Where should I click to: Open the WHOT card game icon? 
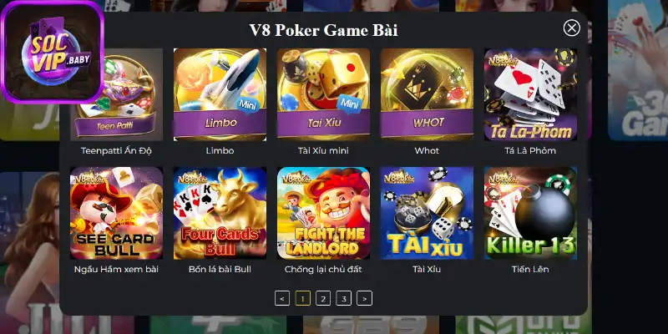[427, 94]
